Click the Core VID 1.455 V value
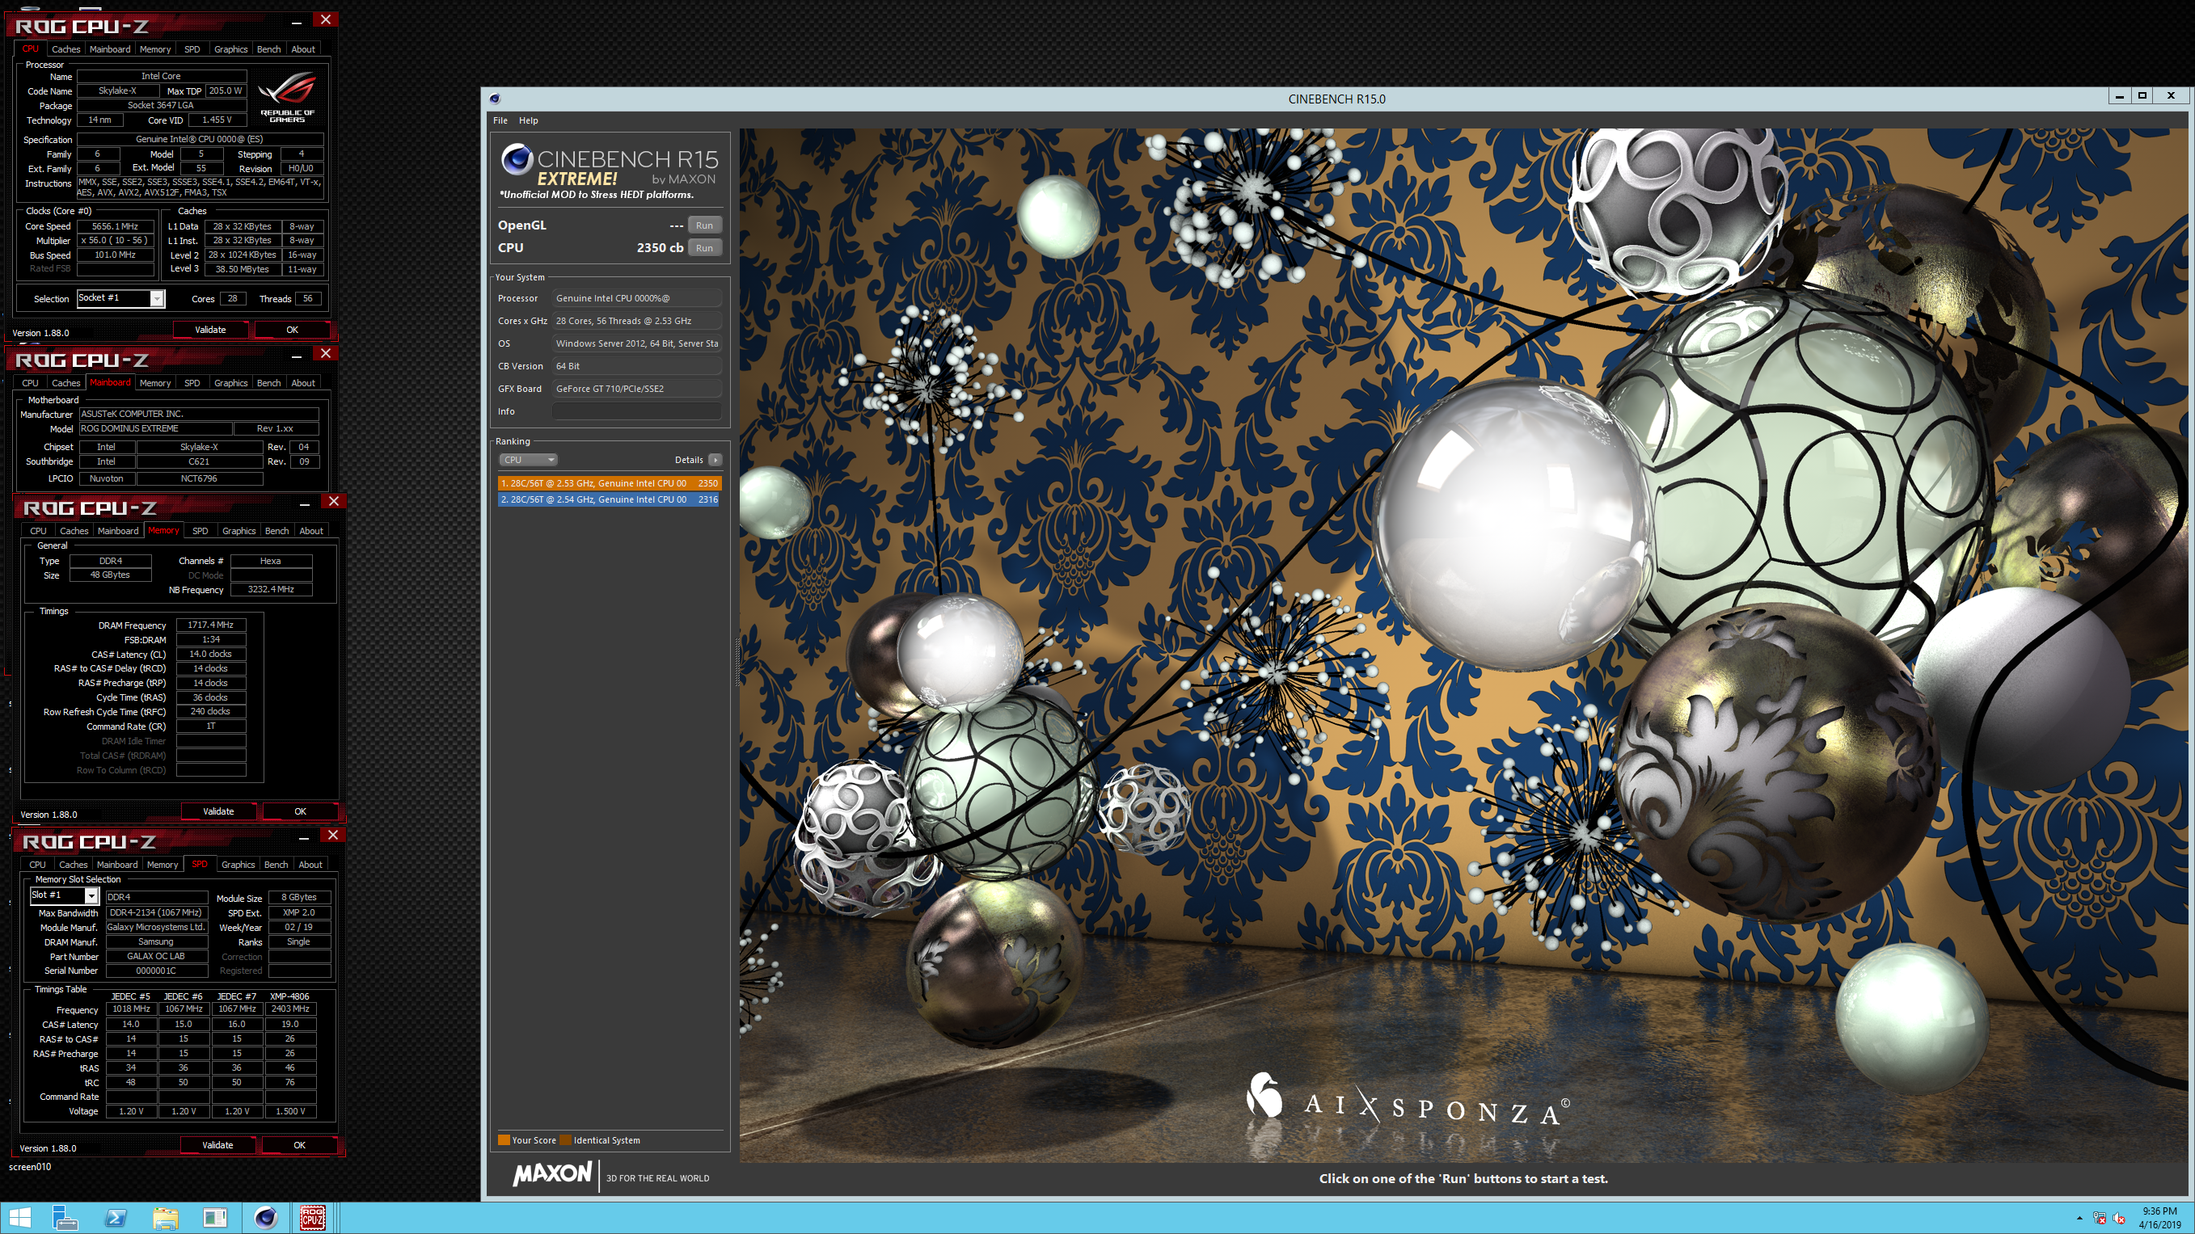The width and height of the screenshot is (2195, 1234). point(217,120)
